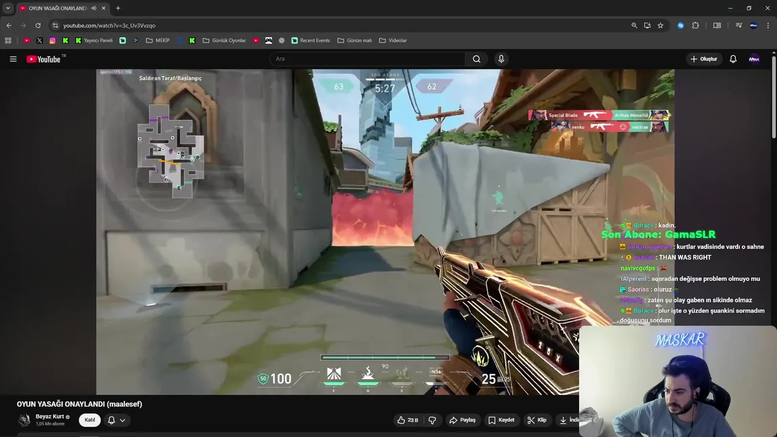Create a clip with Klip button
The height and width of the screenshot is (437, 777).
pyautogui.click(x=537, y=420)
